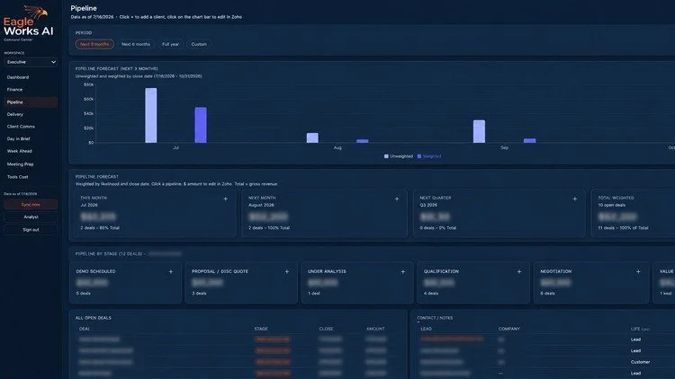Click the Analyst button
Image resolution: width=675 pixels, height=379 pixels.
(31, 217)
